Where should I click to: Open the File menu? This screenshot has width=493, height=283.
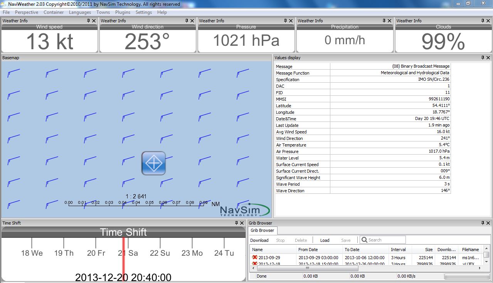[6, 12]
